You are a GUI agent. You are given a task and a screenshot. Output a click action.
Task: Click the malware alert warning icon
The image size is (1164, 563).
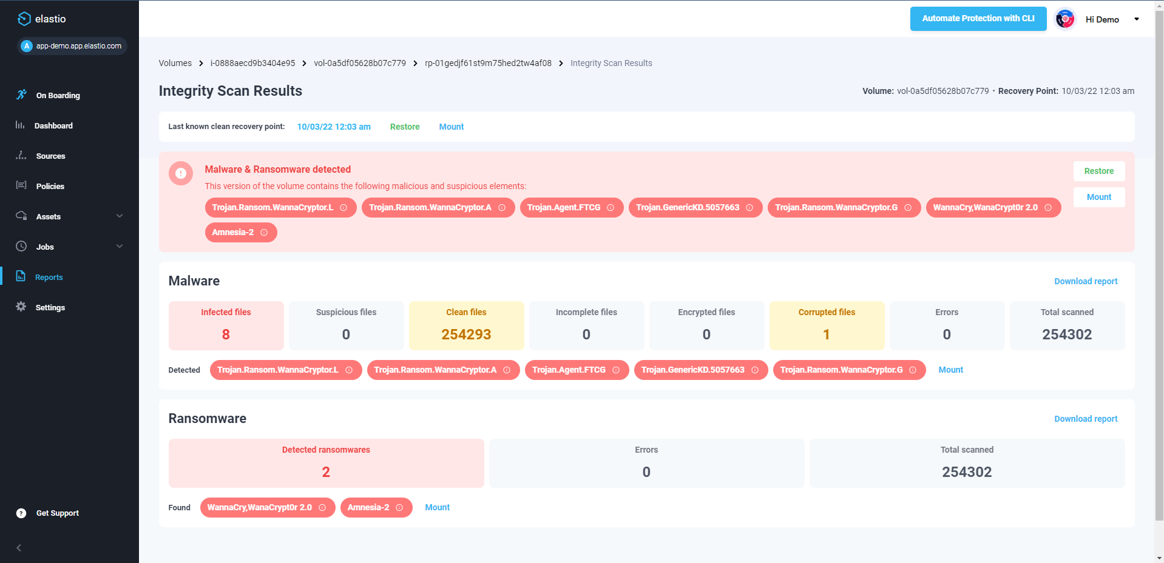[x=181, y=173]
